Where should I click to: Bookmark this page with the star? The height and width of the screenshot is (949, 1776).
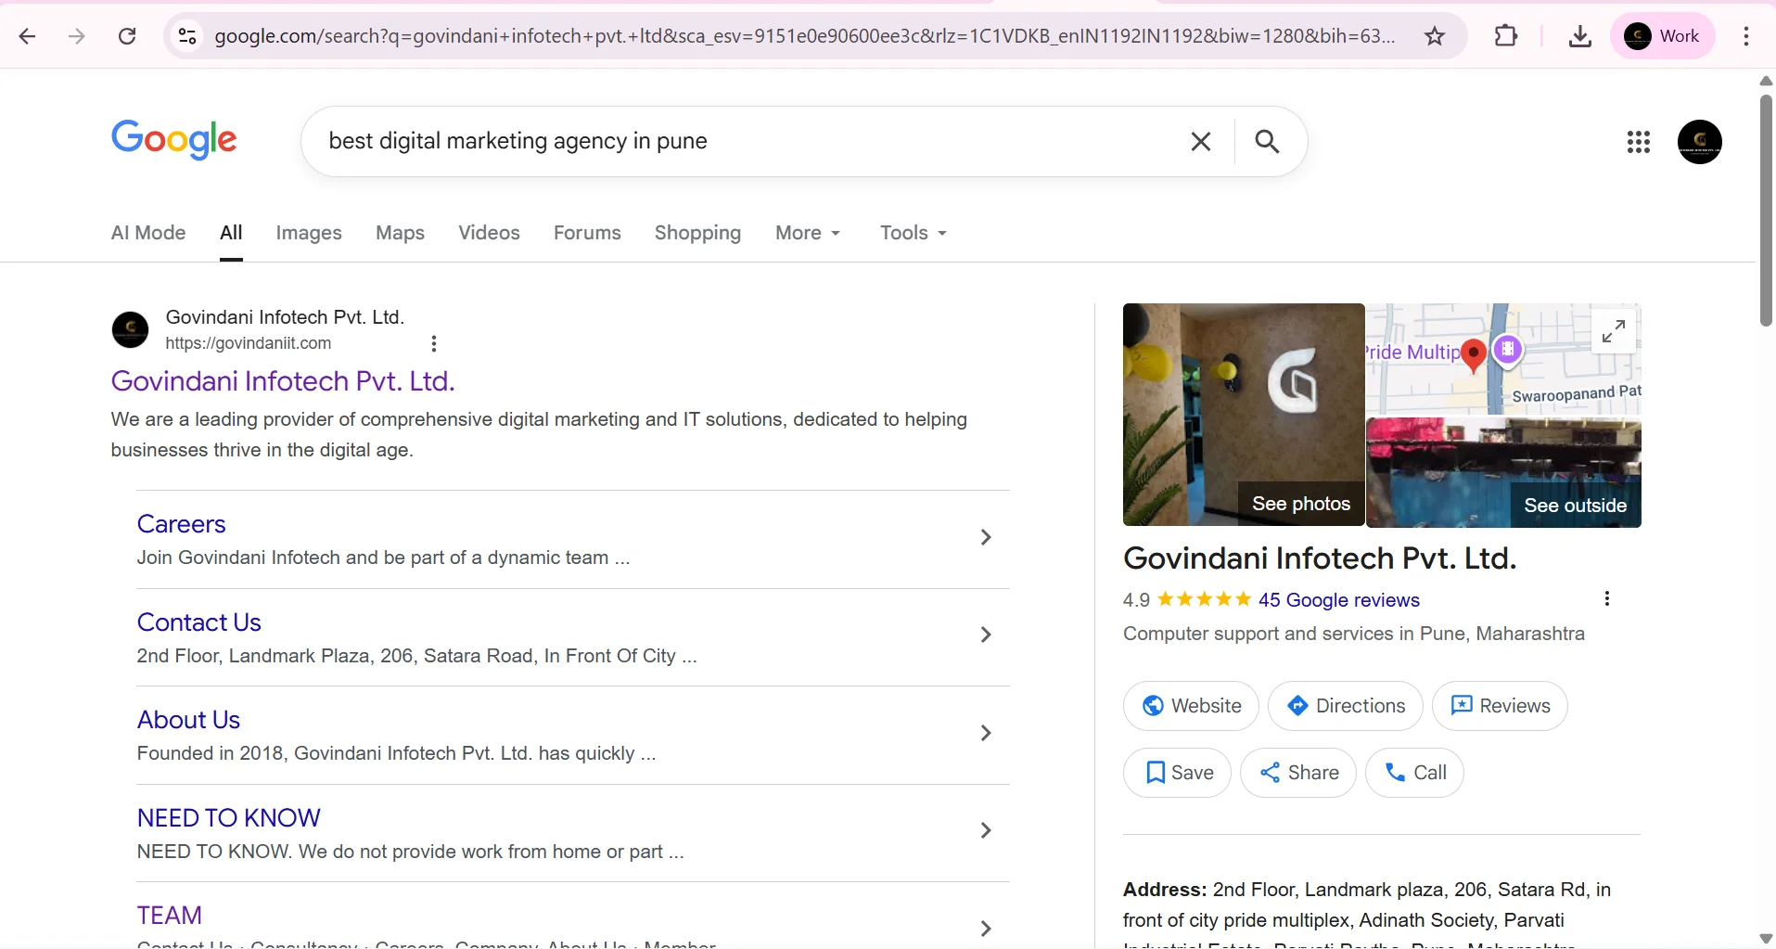coord(1435,36)
